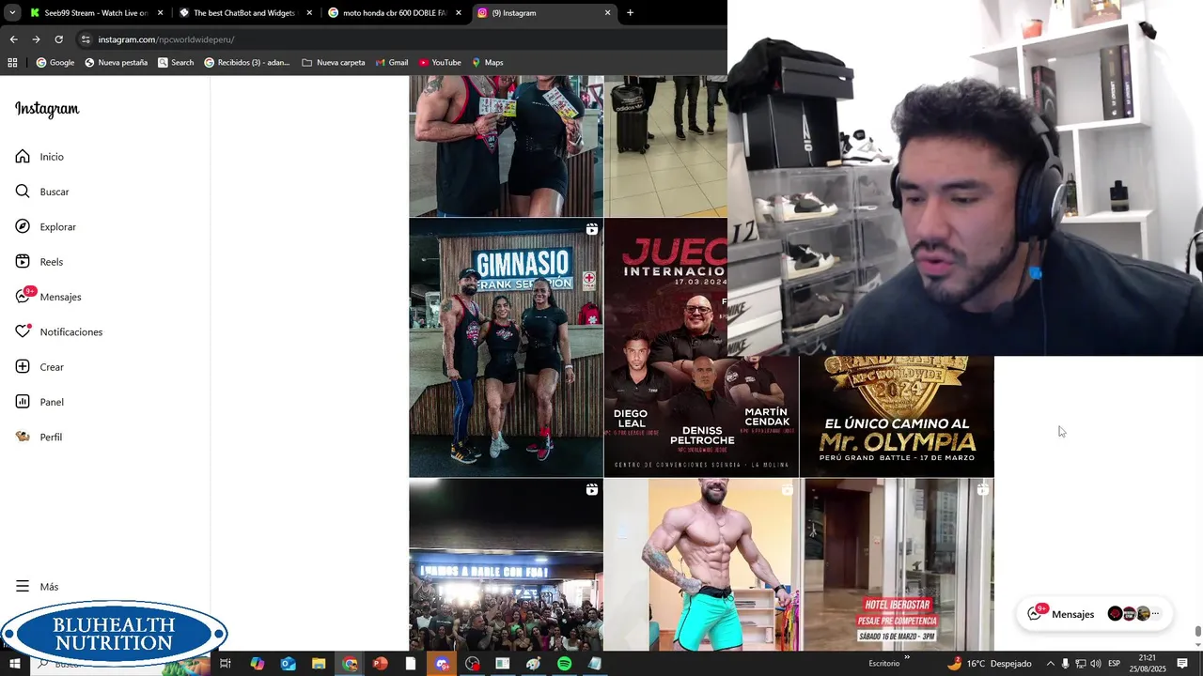The height and width of the screenshot is (676, 1203).
Task: Open Copilot from taskbar
Action: pyautogui.click(x=257, y=664)
